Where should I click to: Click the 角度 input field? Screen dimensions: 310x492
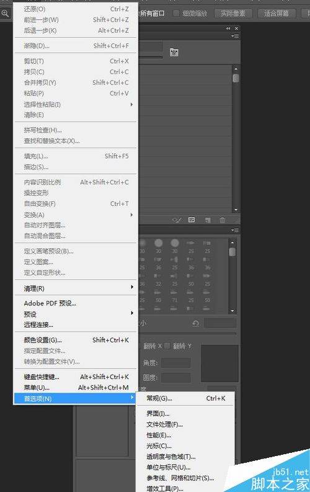pyautogui.click(x=175, y=363)
